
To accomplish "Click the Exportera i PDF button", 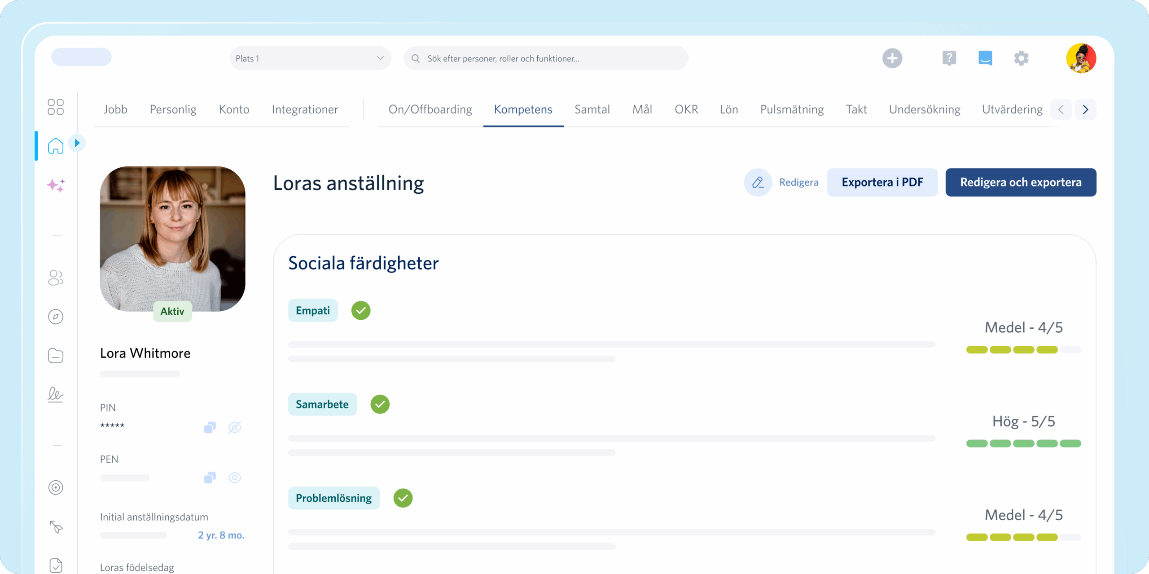I will click(x=882, y=183).
